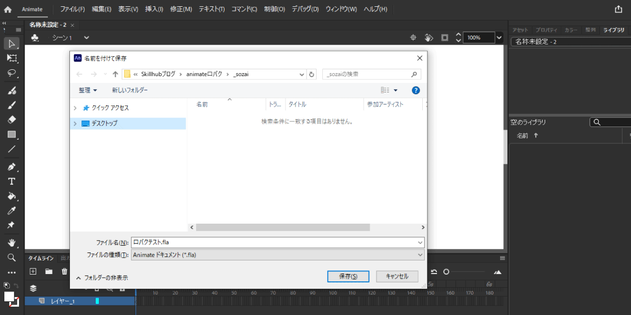The image size is (631, 315).
Task: Select the Hand tool
Action: [12, 243]
